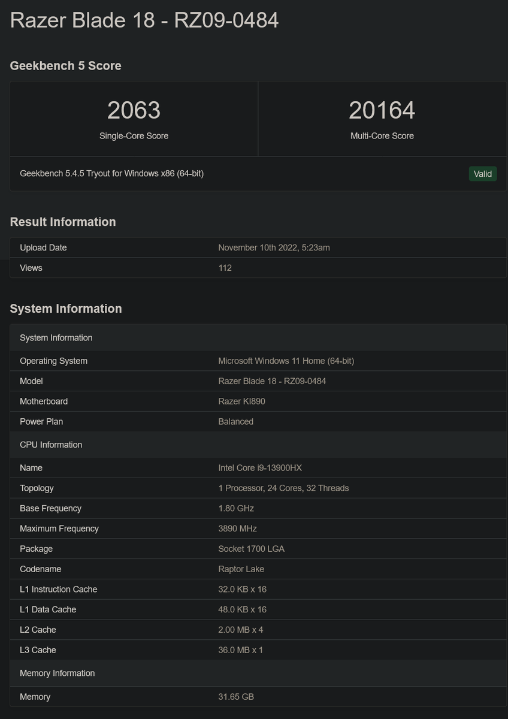The height and width of the screenshot is (719, 508).
Task: Click the Balanced power plan value
Action: click(235, 422)
